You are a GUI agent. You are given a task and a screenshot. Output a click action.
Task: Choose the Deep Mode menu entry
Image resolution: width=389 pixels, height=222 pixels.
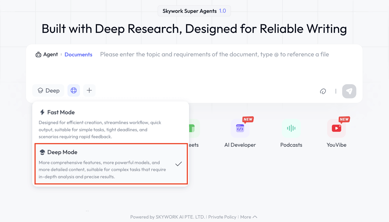pyautogui.click(x=62, y=152)
